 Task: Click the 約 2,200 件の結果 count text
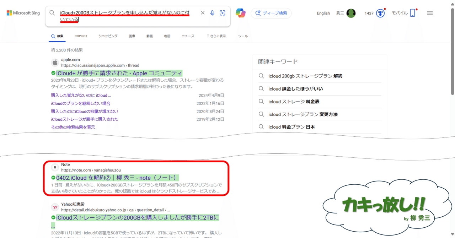[67, 50]
